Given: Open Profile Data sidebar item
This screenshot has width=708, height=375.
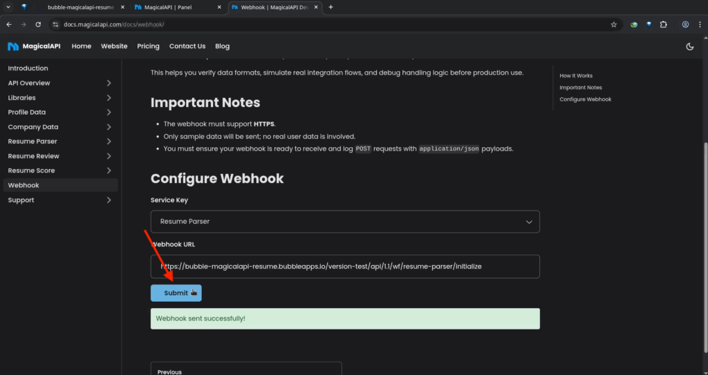Looking at the screenshot, I should point(27,112).
